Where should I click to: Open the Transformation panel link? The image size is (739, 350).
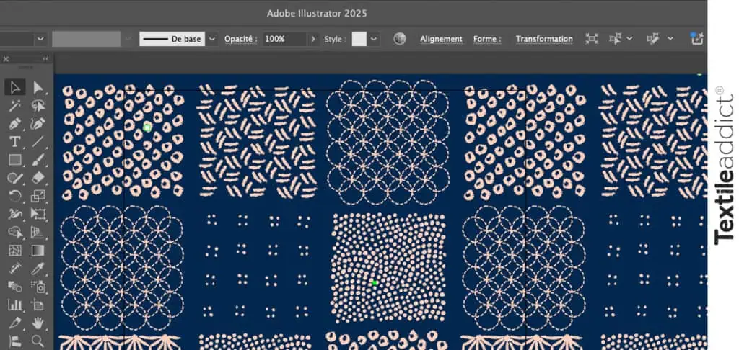[544, 39]
